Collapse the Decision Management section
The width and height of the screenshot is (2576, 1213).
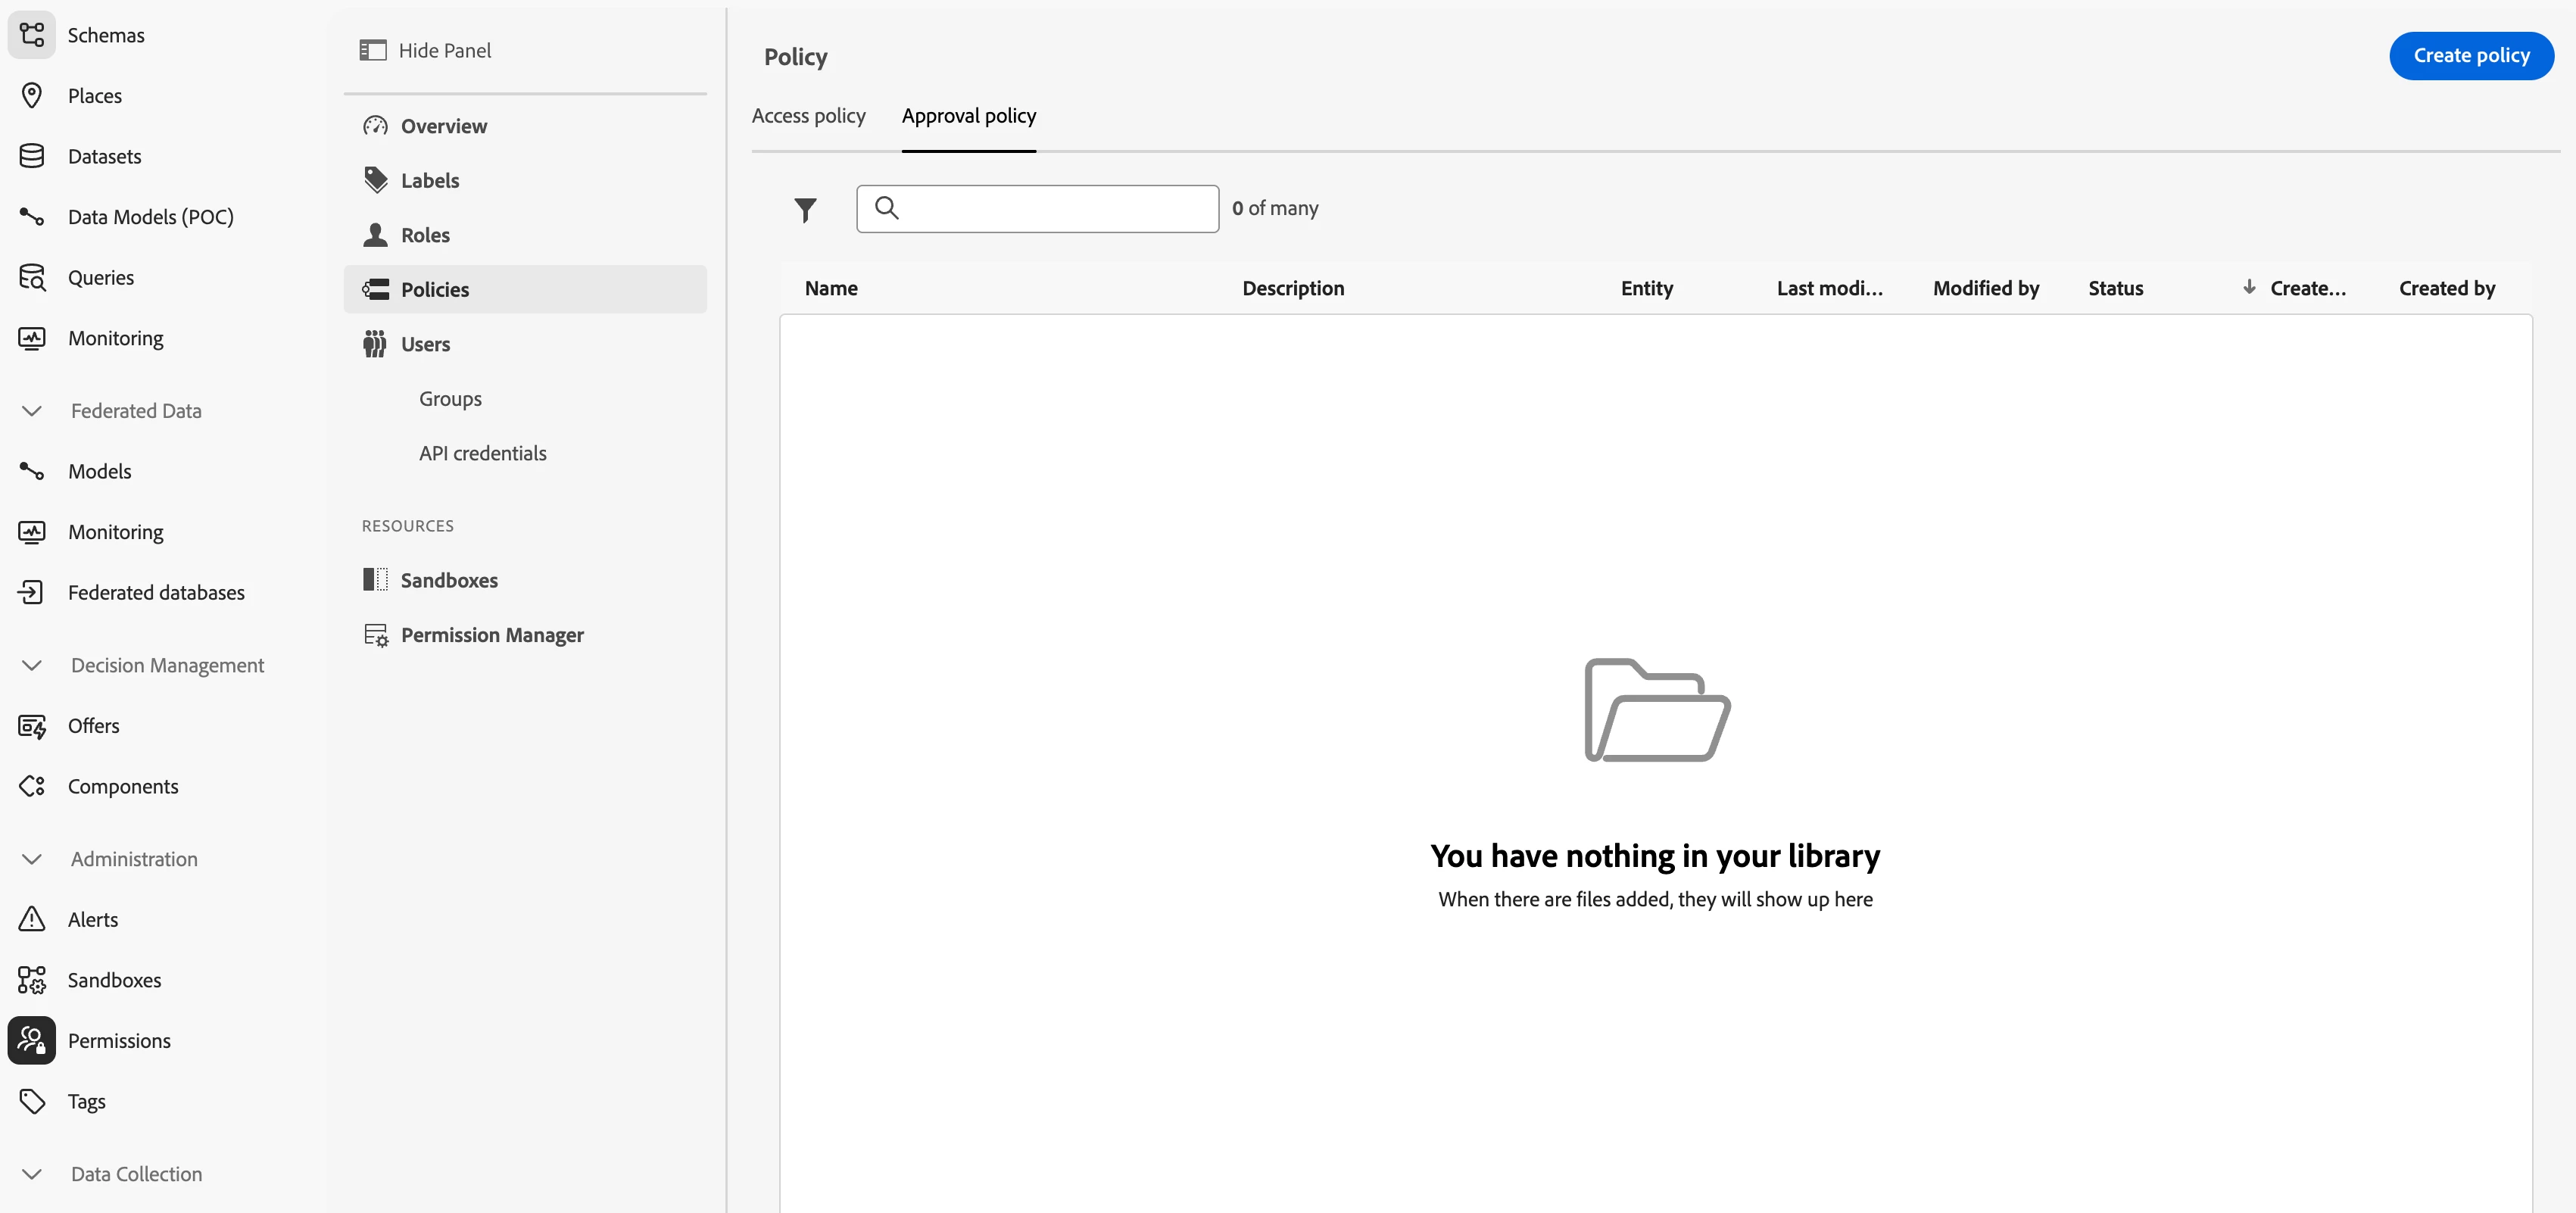tap(32, 665)
